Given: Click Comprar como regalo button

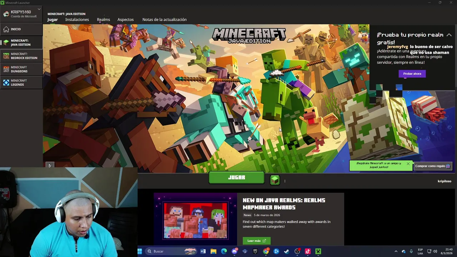Looking at the screenshot, I should 433,166.
